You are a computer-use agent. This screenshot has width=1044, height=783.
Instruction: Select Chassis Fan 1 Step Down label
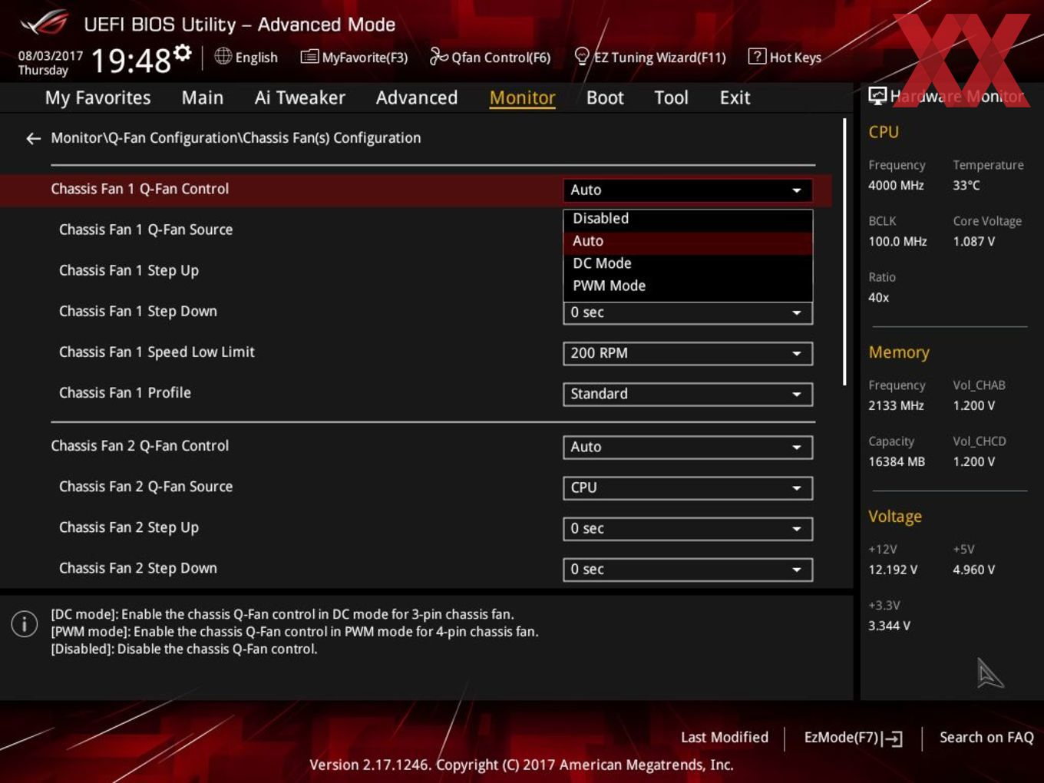click(138, 311)
